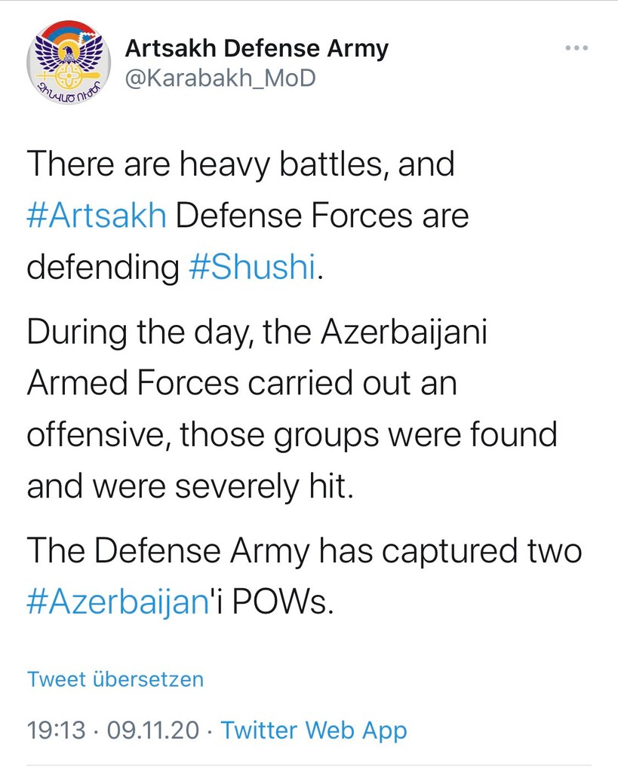Click "The Defense Army has captured two" line
The image size is (618, 772).
click(x=304, y=552)
